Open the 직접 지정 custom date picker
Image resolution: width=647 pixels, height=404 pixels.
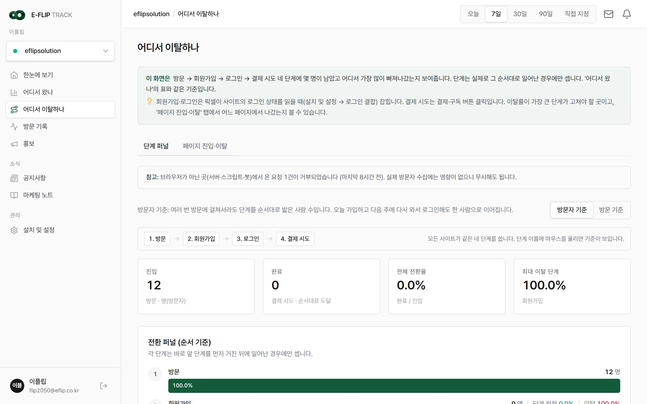click(577, 14)
